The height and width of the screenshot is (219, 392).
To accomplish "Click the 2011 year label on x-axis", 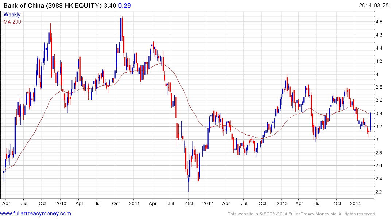I will (x=134, y=203).
